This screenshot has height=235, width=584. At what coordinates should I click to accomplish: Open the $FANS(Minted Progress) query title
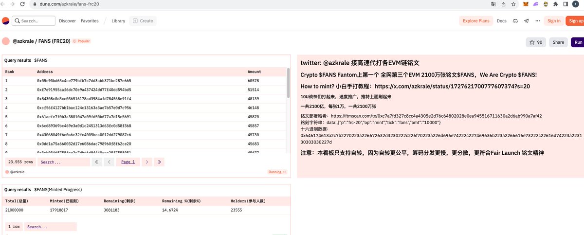(x=58, y=189)
